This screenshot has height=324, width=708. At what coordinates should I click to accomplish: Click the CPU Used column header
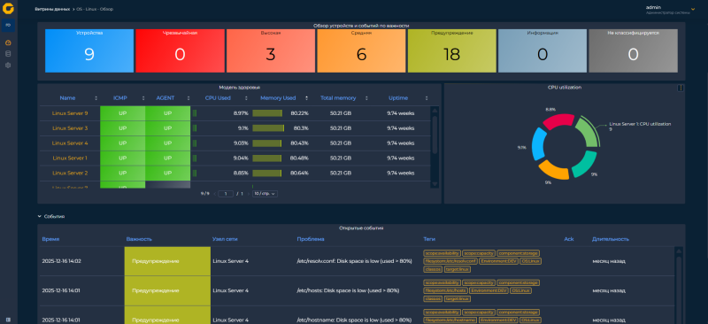coord(218,98)
